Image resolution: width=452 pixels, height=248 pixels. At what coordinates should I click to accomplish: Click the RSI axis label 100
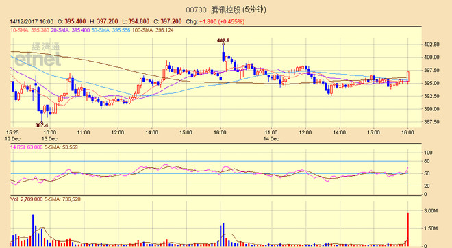[428, 153]
